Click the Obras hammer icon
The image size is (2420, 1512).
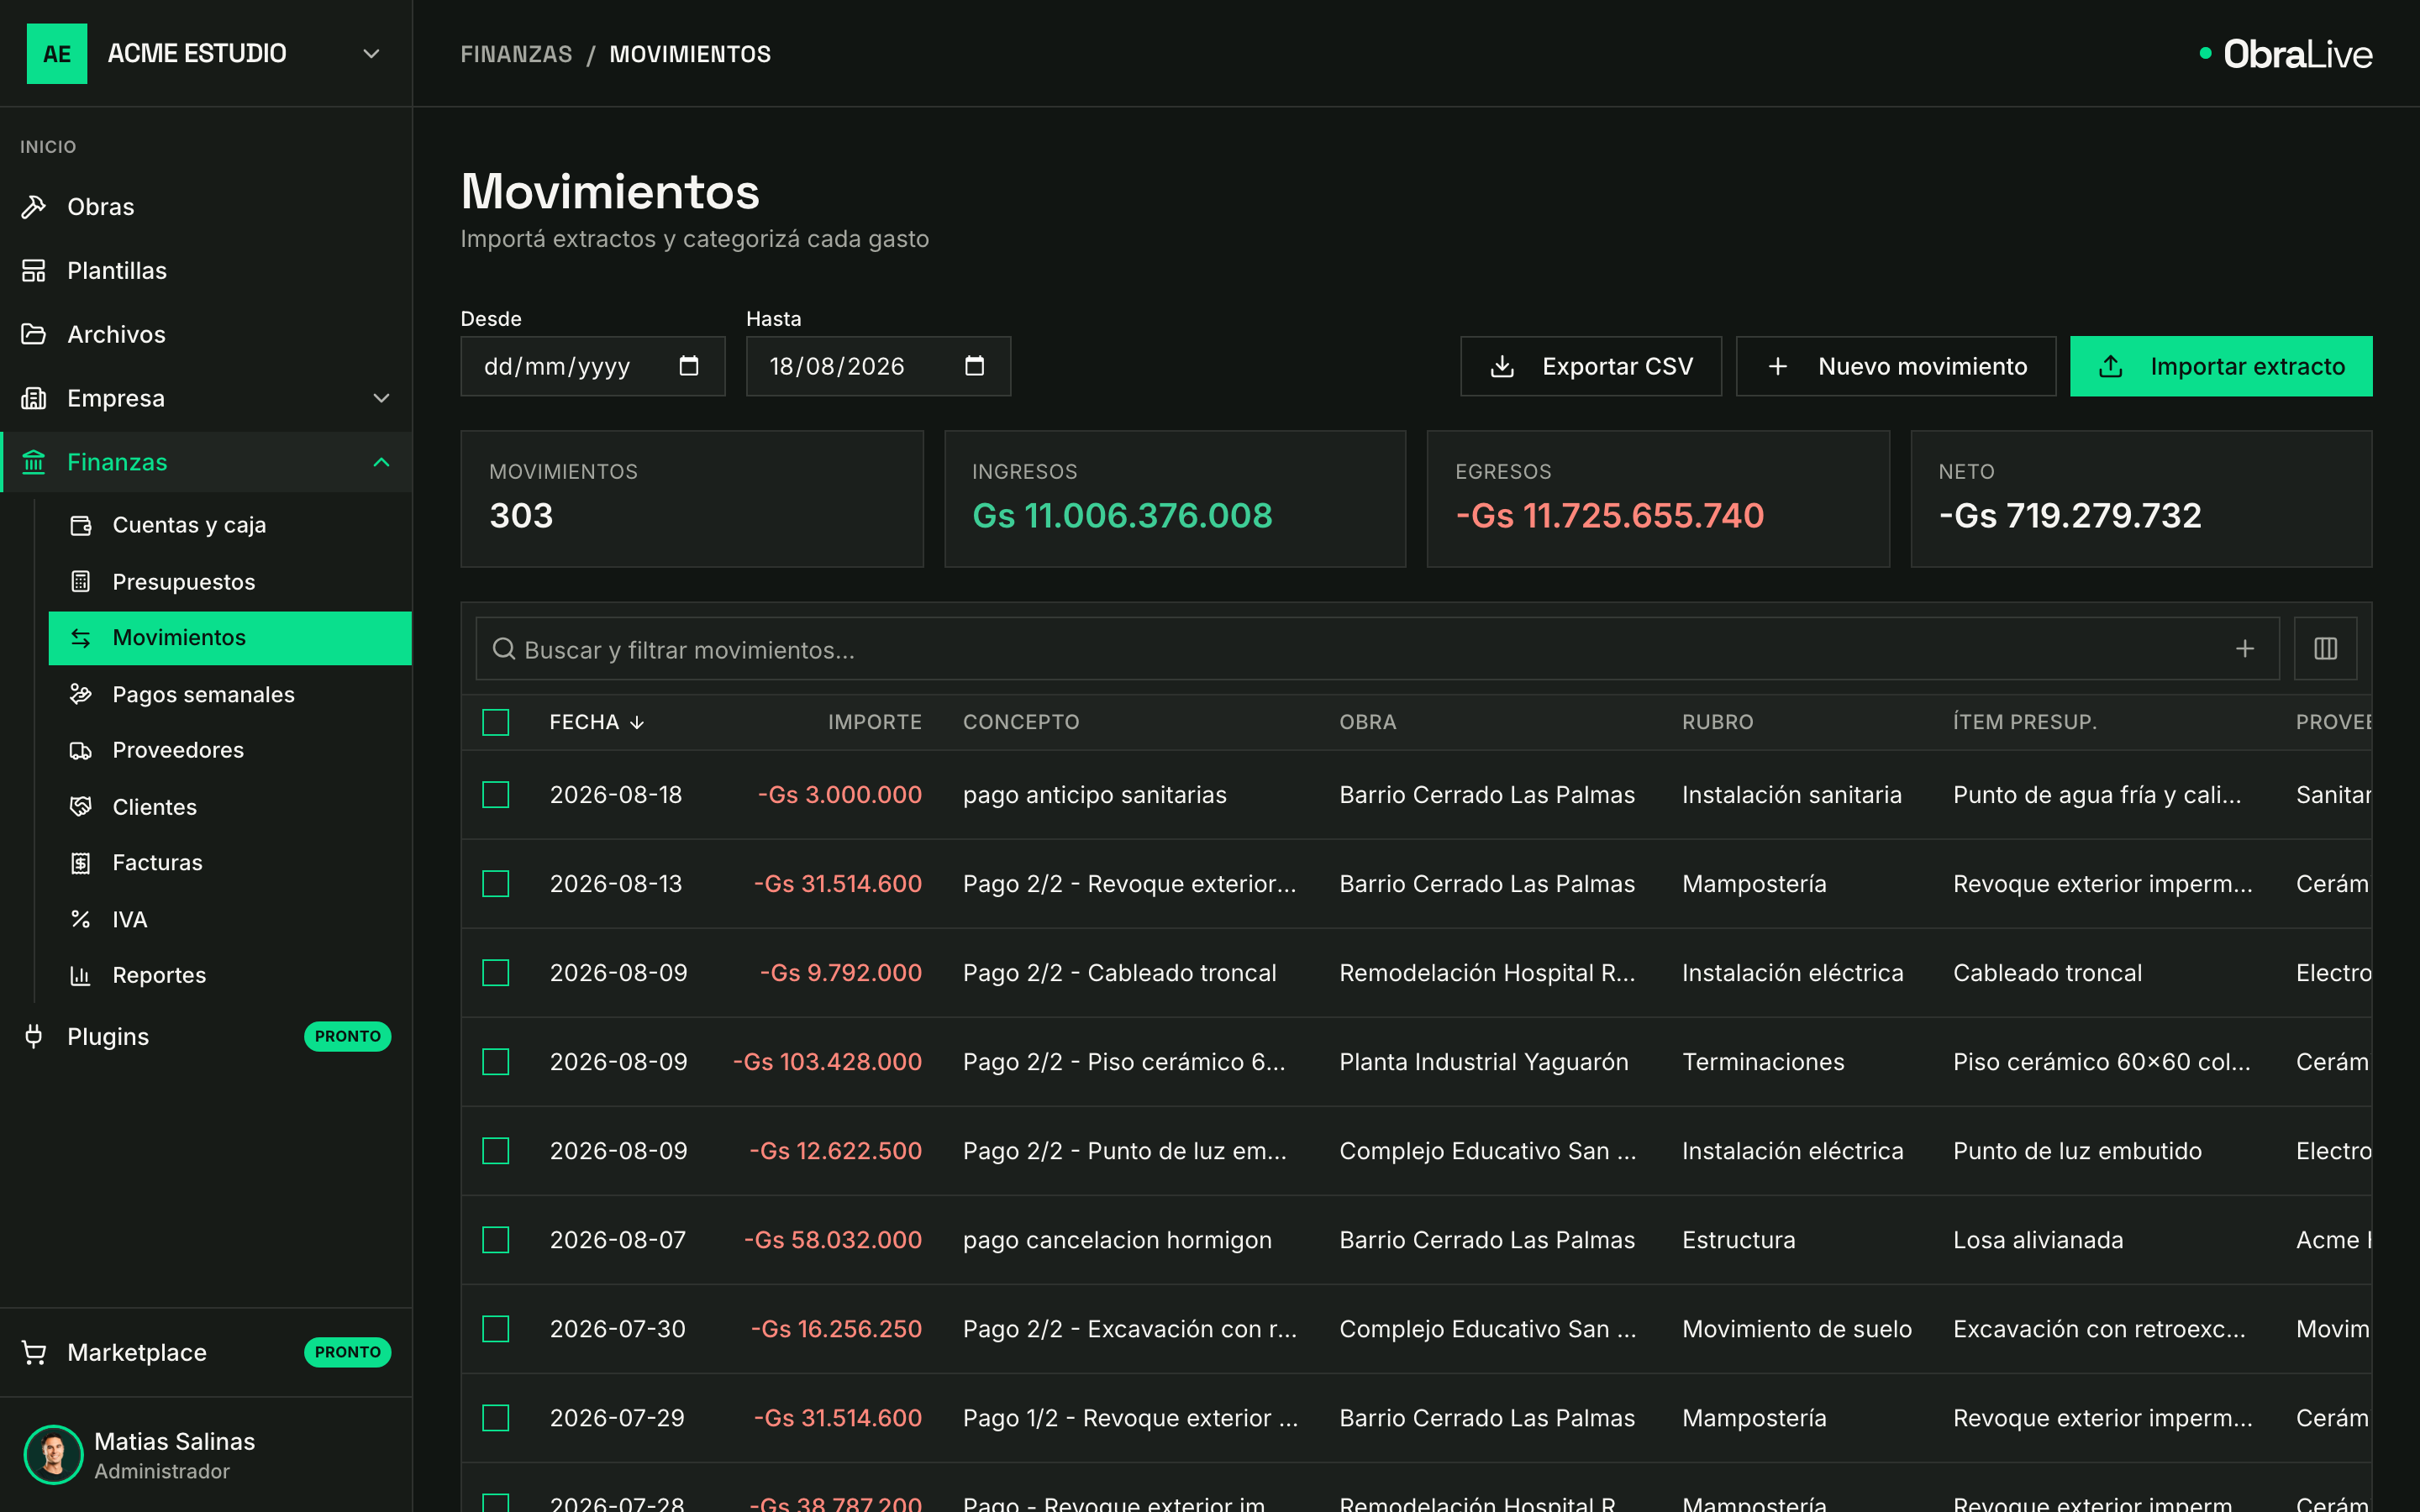[x=34, y=207]
